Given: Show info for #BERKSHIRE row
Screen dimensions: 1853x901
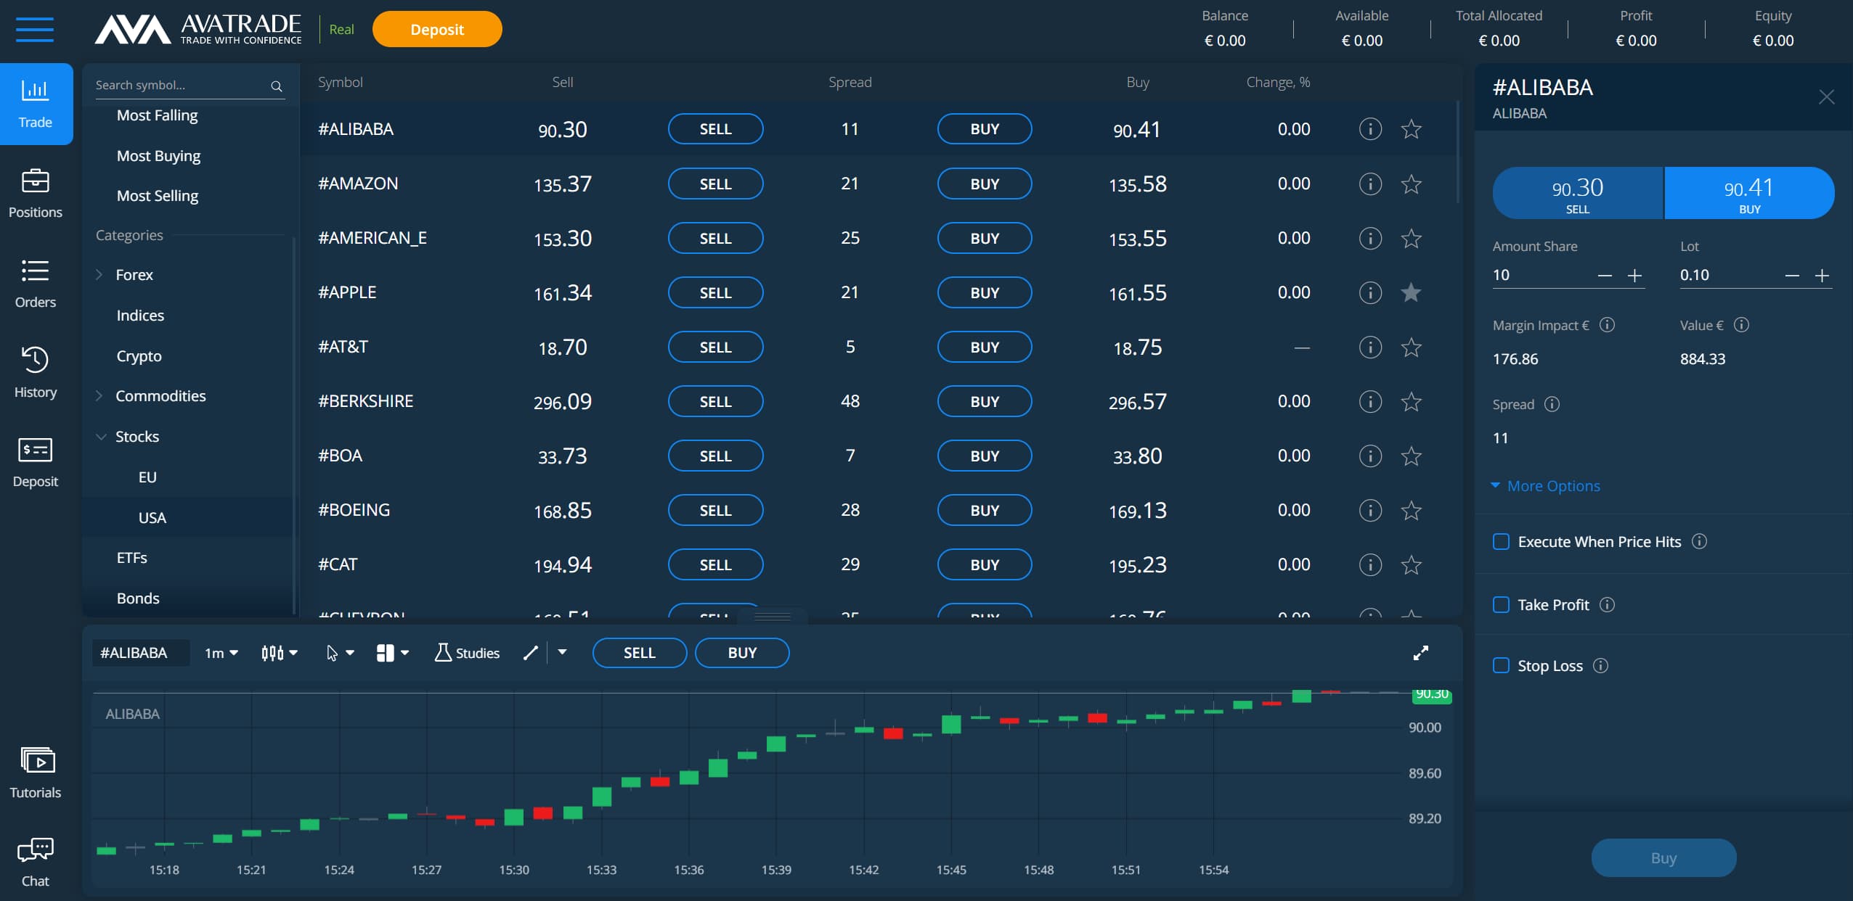Looking at the screenshot, I should click(x=1370, y=401).
